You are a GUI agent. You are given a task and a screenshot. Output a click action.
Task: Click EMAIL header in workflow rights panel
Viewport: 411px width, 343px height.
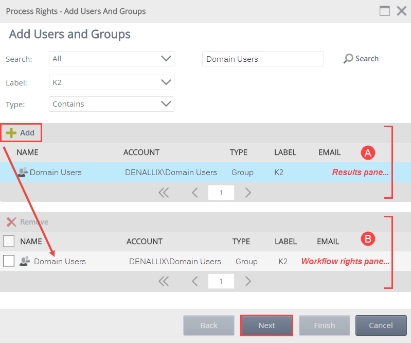(x=328, y=242)
